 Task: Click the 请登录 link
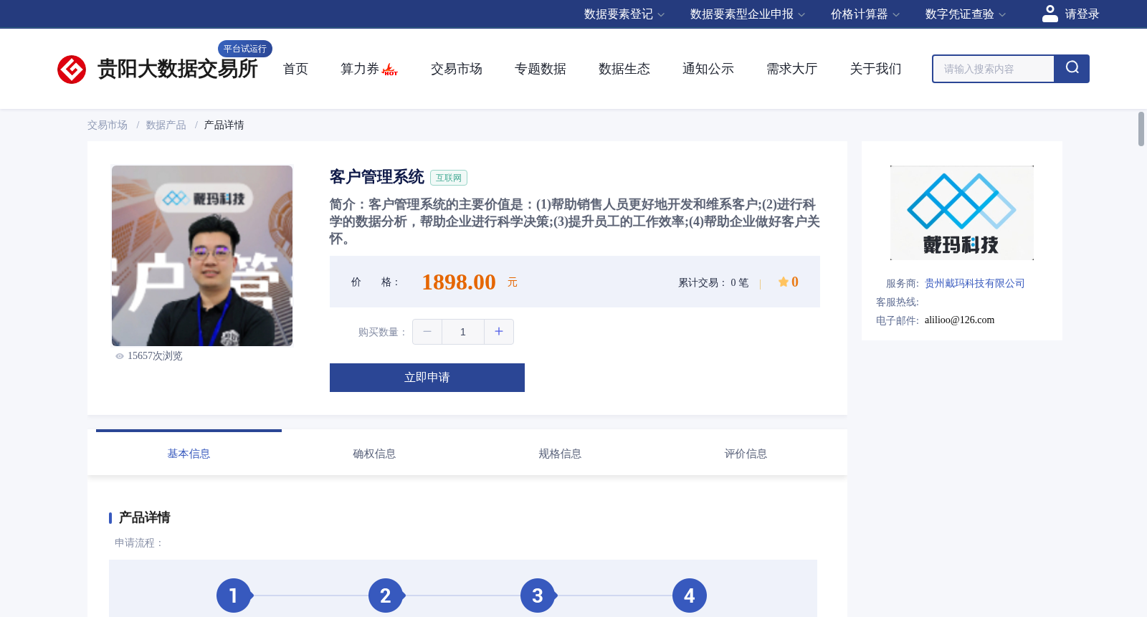pos(1082,14)
